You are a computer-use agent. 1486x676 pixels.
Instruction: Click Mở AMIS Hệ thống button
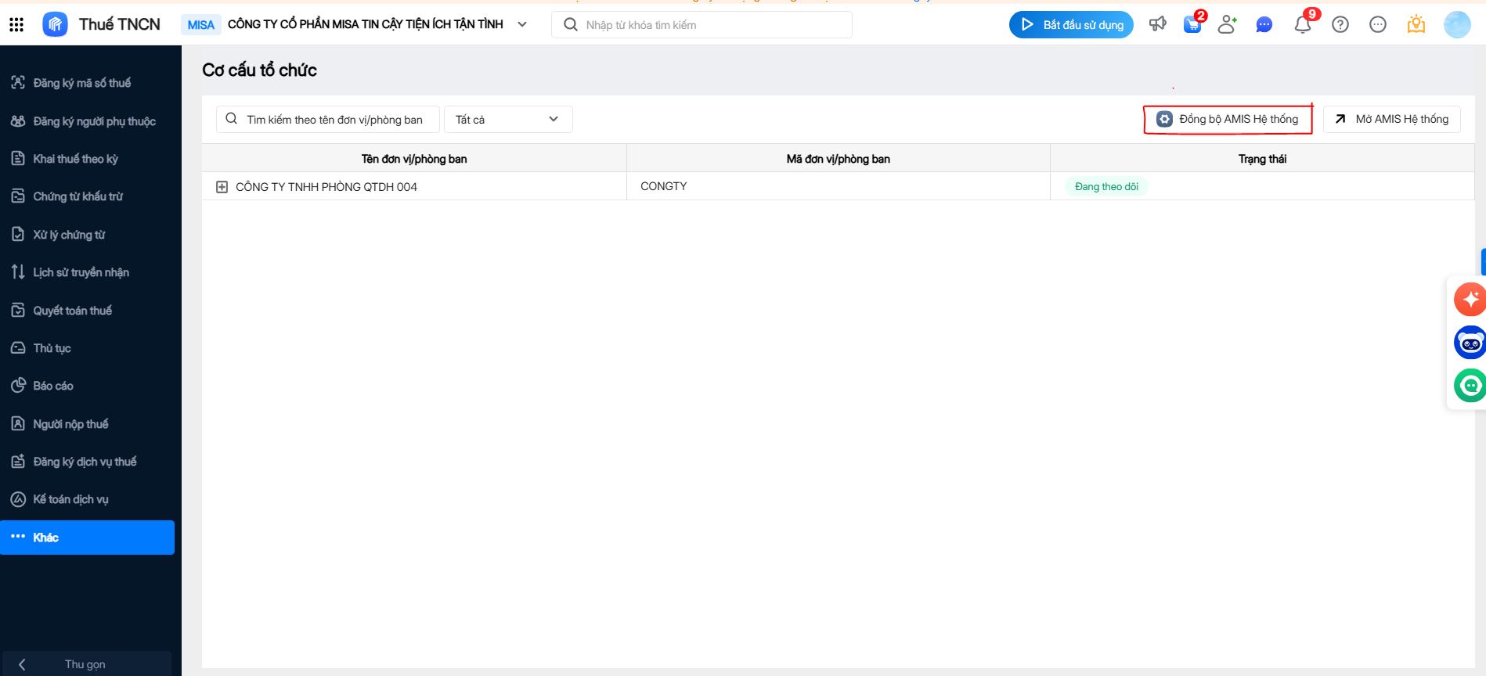pos(1391,120)
